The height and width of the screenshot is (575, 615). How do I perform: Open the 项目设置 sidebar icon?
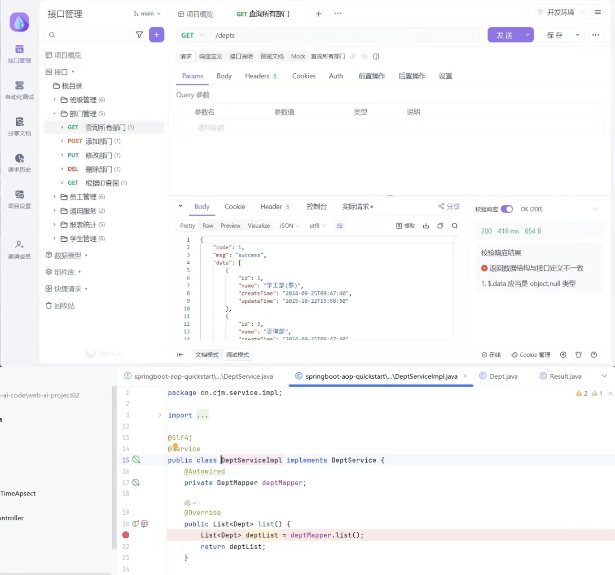tap(19, 199)
